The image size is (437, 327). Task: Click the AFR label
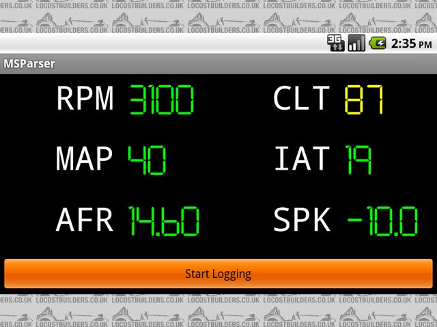coord(85,221)
